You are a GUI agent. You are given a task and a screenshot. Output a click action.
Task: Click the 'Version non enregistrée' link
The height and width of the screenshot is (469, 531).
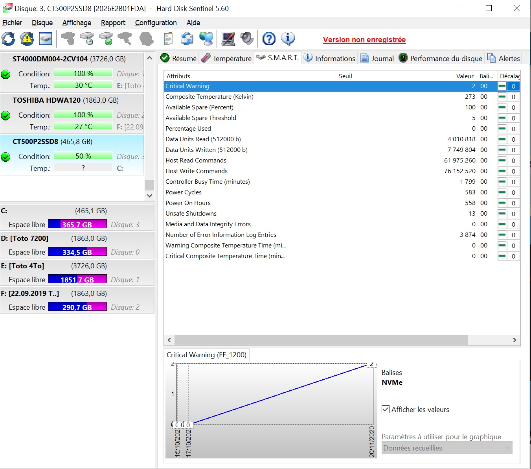pyautogui.click(x=364, y=40)
